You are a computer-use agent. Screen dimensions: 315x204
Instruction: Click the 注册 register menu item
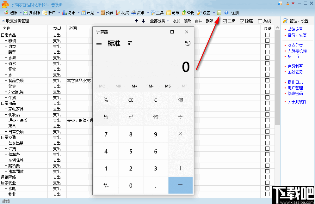point(235,13)
